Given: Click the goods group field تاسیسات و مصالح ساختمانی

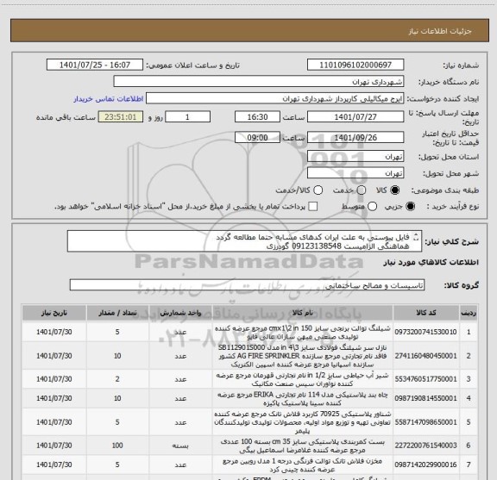Looking at the screenshot, I should (x=247, y=285).
